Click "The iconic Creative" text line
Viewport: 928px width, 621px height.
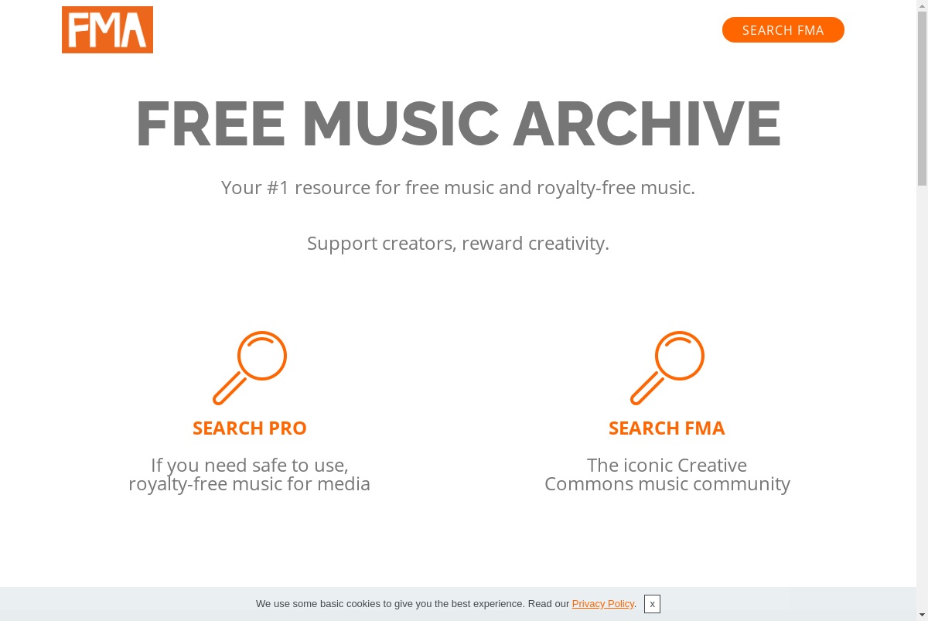[667, 466]
